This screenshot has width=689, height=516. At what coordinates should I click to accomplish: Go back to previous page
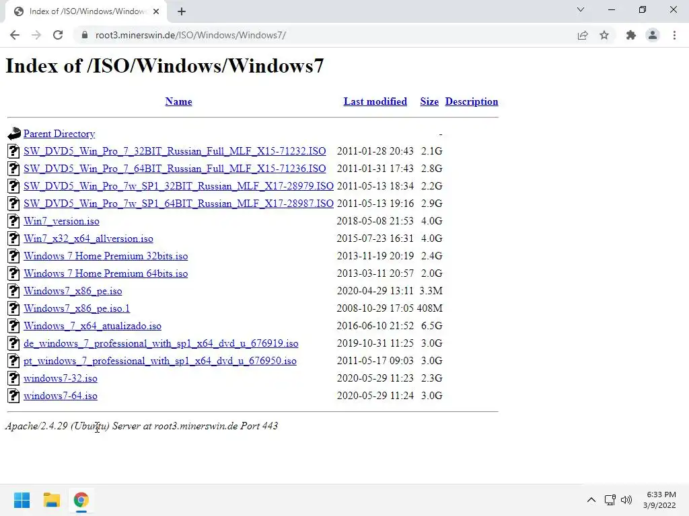[15, 35]
